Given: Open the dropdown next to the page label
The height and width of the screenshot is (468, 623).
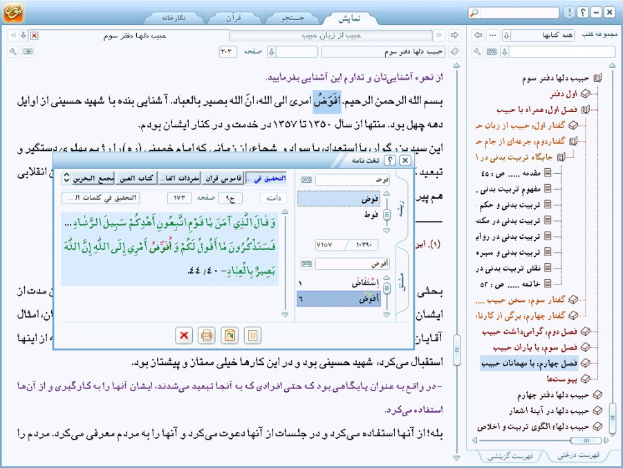Looking at the screenshot, I should (271, 52).
